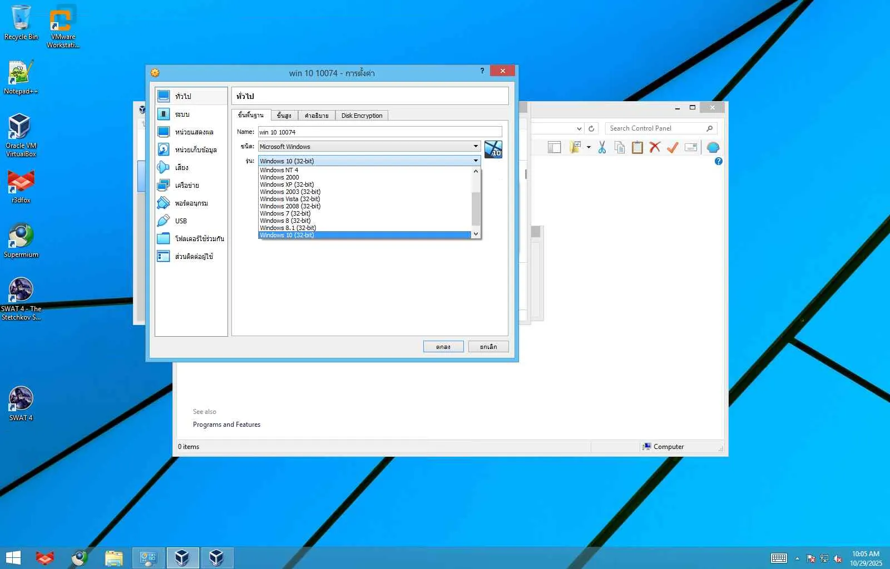
Task: Open the r3dfox desktop shortcut
Action: pyautogui.click(x=21, y=187)
